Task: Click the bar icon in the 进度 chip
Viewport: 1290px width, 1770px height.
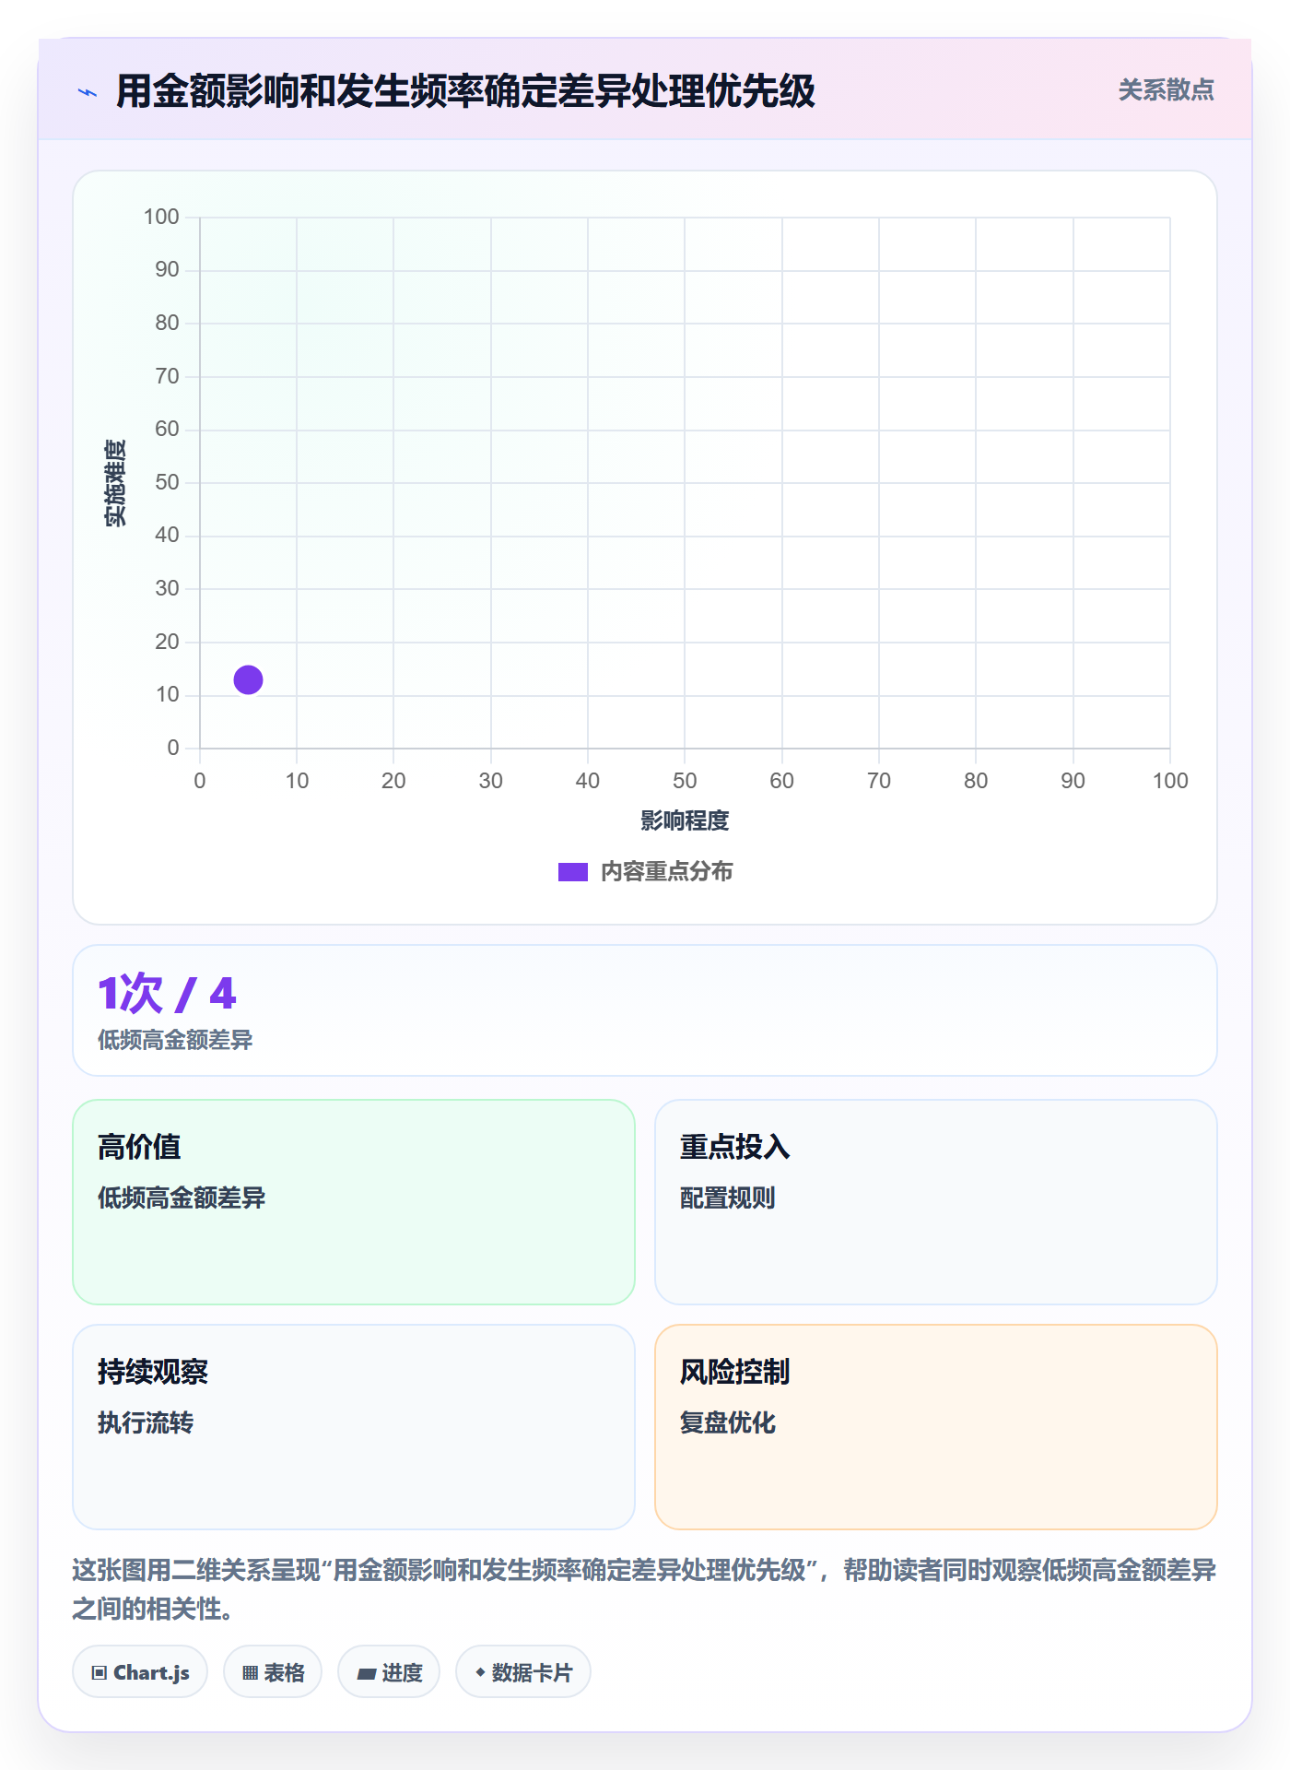Action: click(366, 1674)
